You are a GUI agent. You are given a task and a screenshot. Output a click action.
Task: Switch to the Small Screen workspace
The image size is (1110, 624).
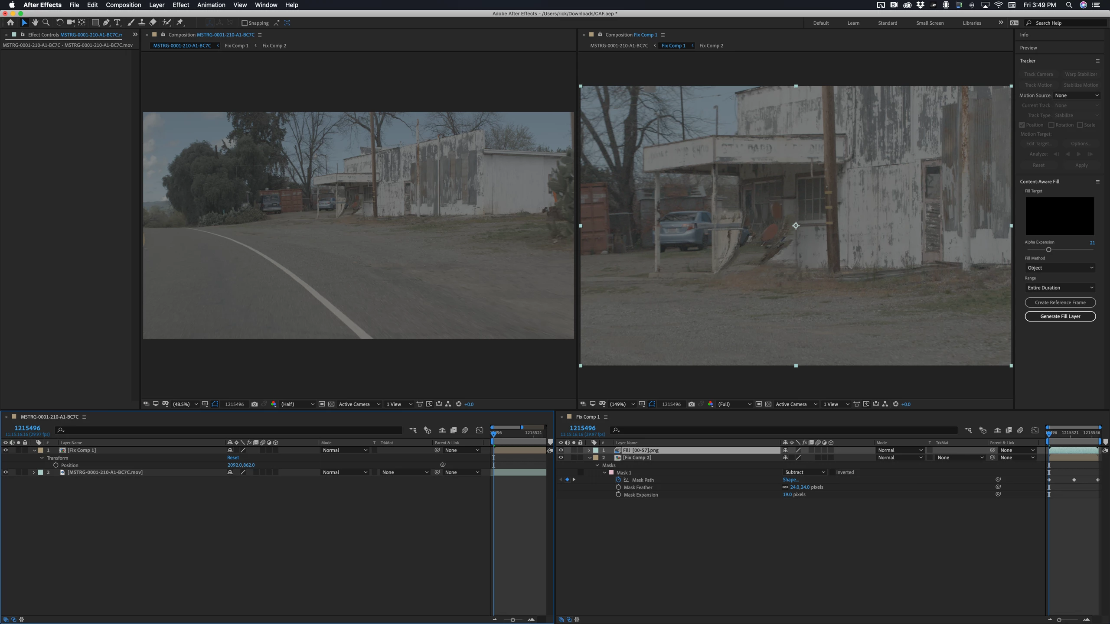point(930,23)
